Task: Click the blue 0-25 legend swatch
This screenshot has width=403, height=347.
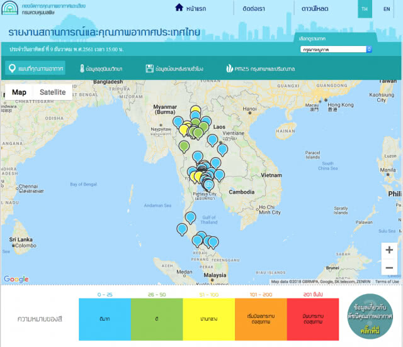Action: [105, 319]
